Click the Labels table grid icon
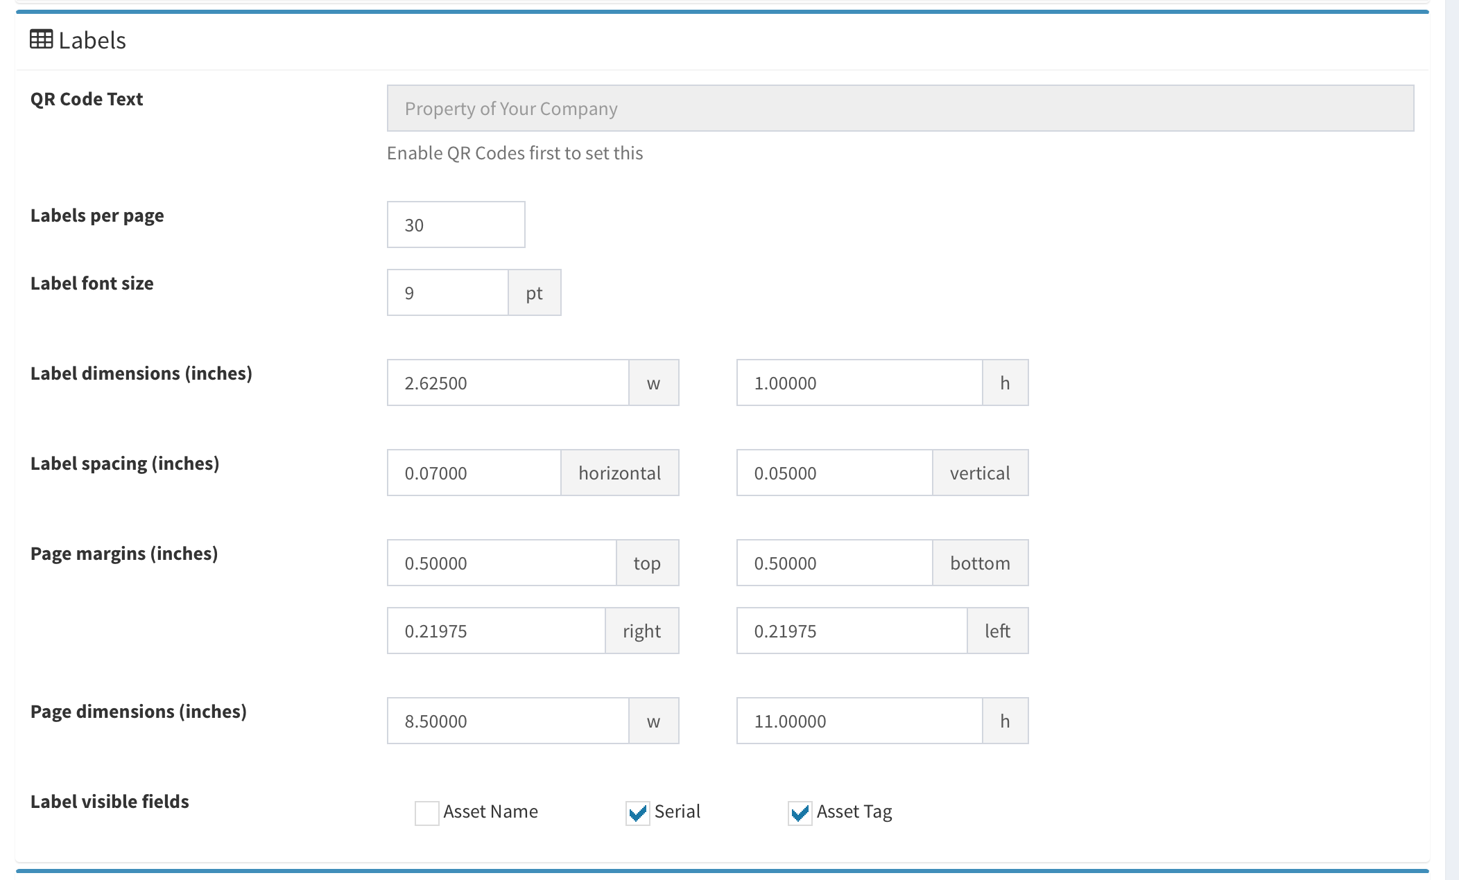The image size is (1459, 880). [x=41, y=39]
